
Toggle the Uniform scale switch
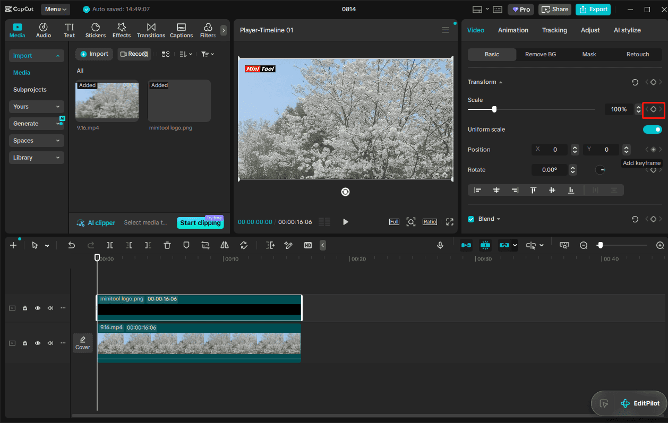tap(653, 130)
